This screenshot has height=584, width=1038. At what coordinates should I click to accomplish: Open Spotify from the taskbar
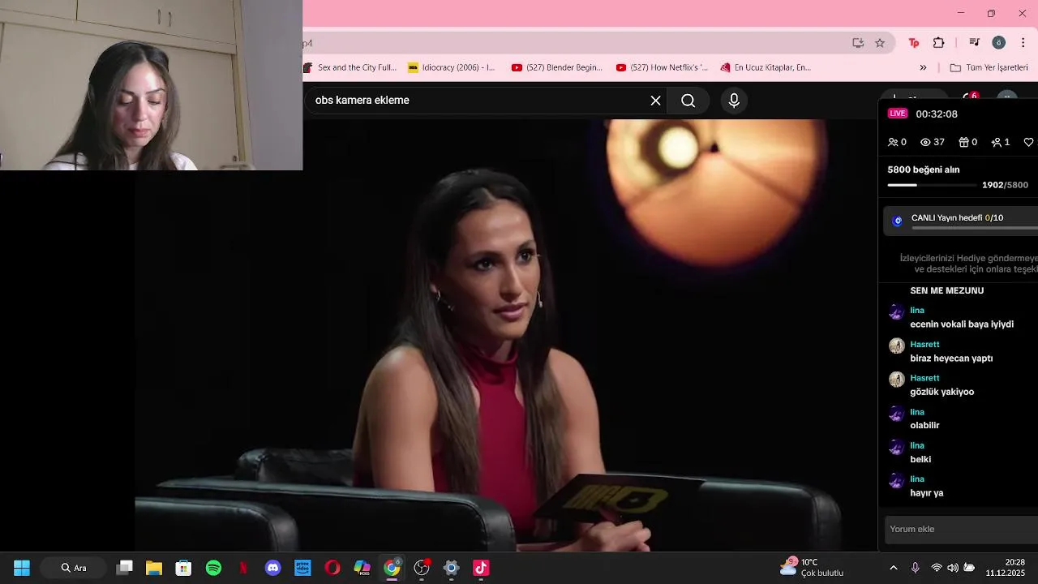point(213,568)
